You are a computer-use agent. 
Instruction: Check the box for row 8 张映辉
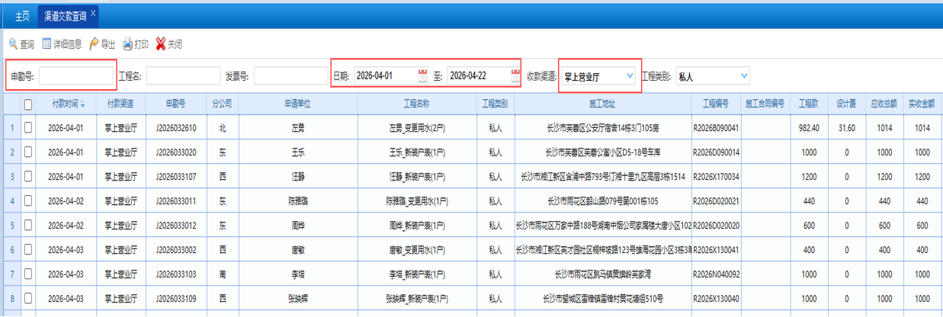point(28,298)
